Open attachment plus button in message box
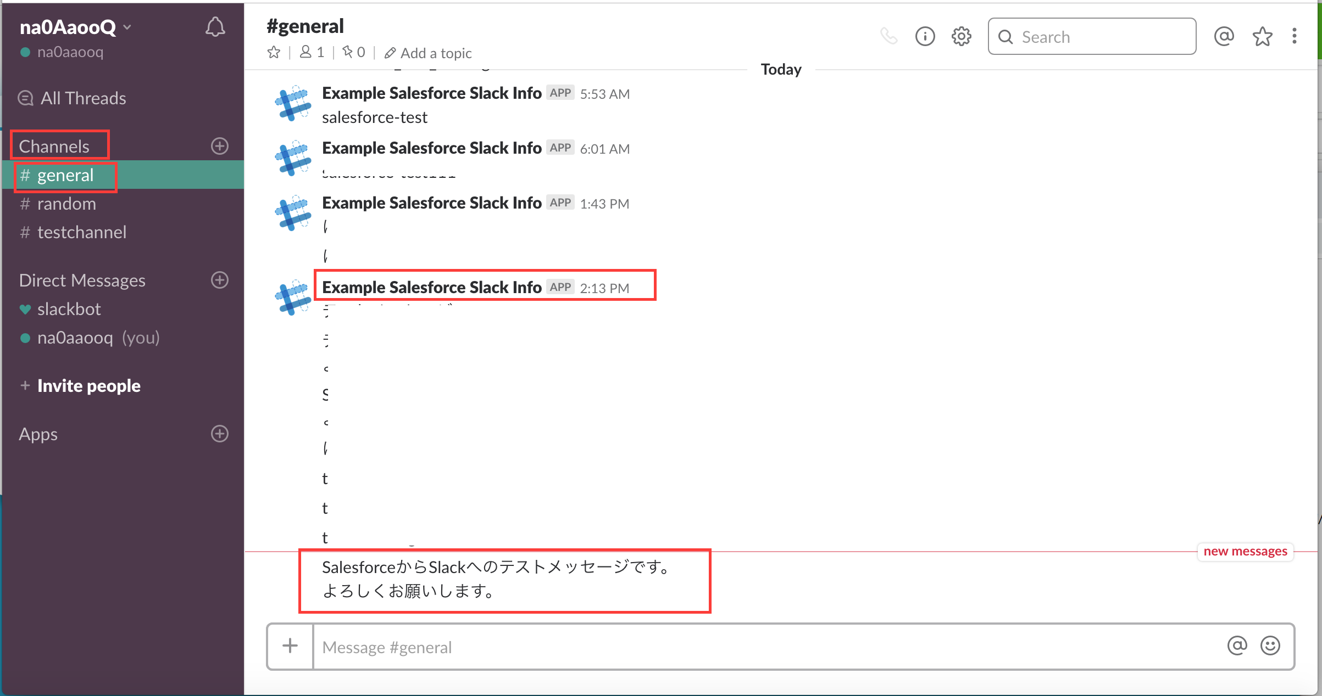The width and height of the screenshot is (1322, 696). (290, 646)
